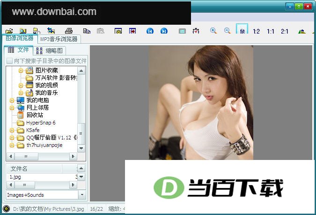
Task: Expand the 我的音乐 tree node
Action: 21,93
